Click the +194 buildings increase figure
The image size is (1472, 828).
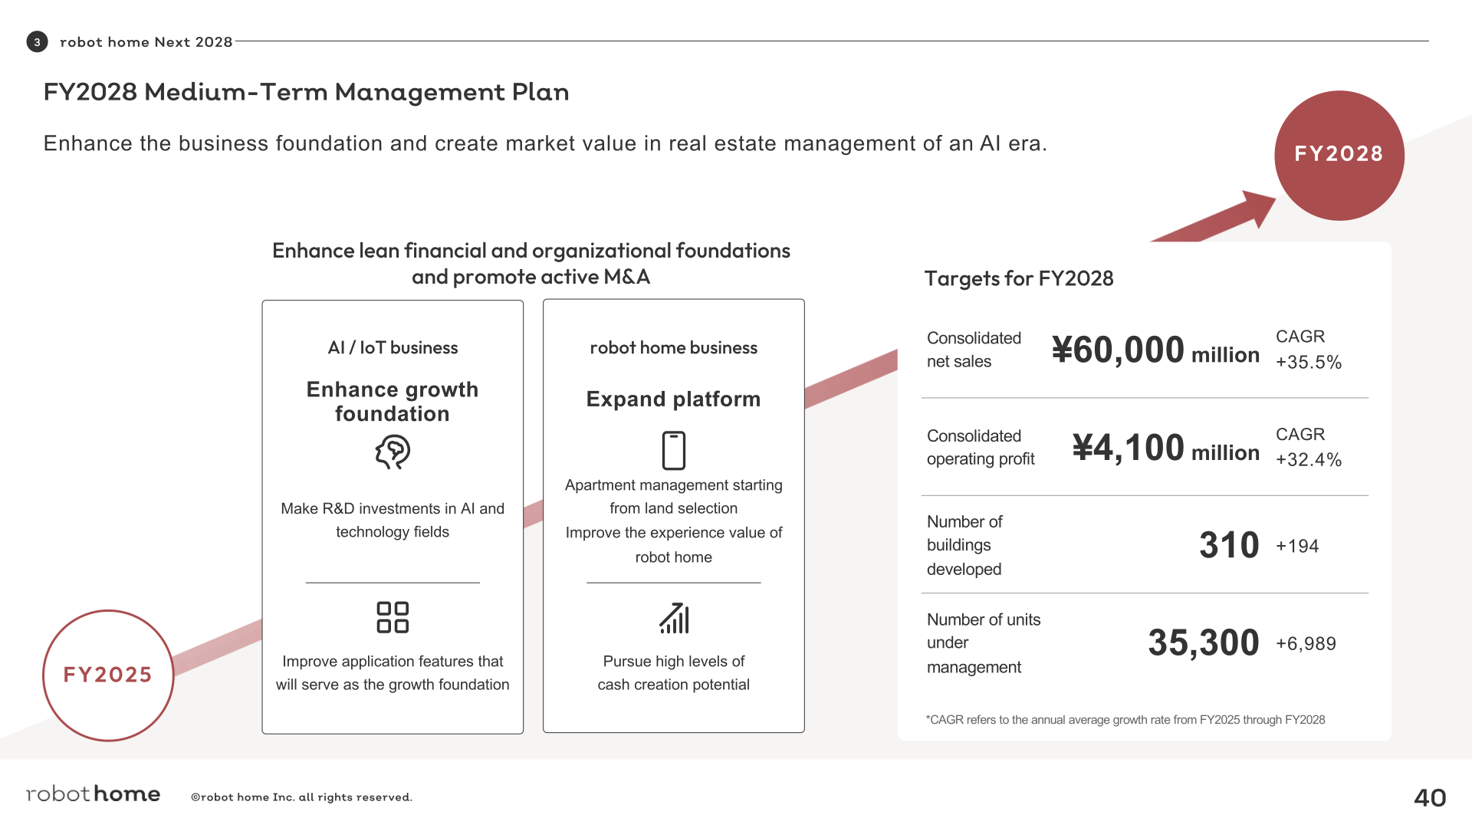tap(1297, 547)
